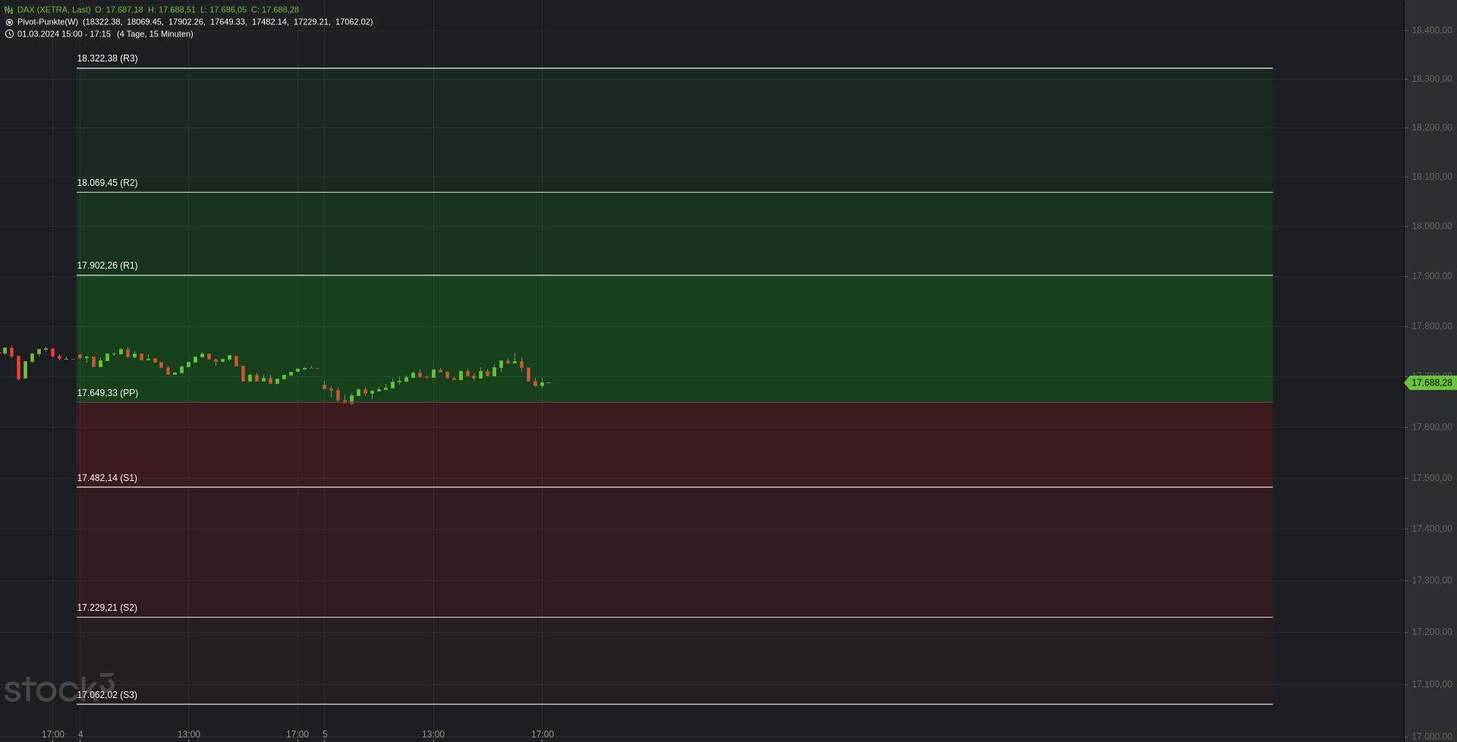
Task: Click the green current price tag on axis
Action: coord(1430,383)
